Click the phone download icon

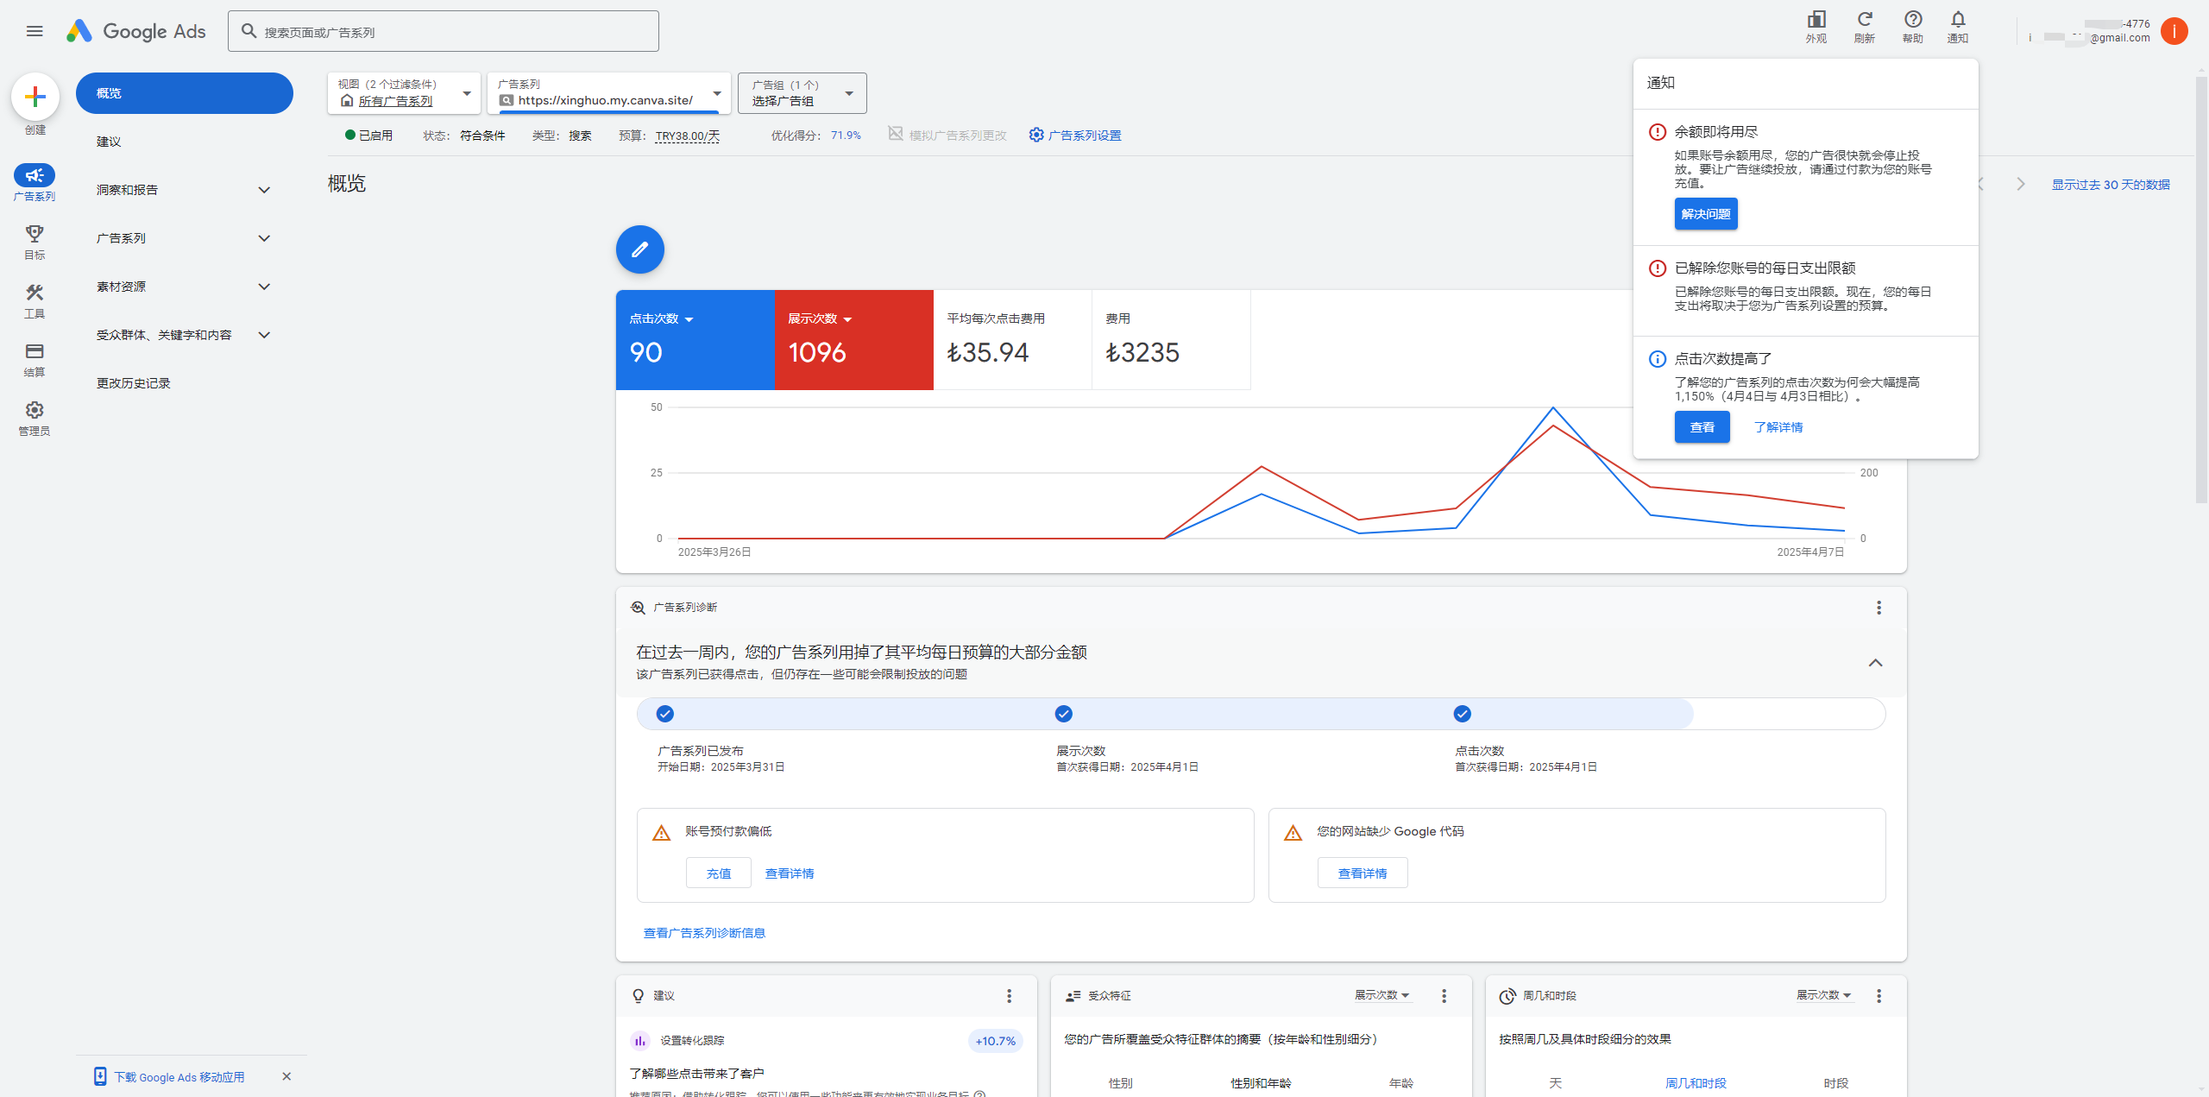pyautogui.click(x=100, y=1076)
